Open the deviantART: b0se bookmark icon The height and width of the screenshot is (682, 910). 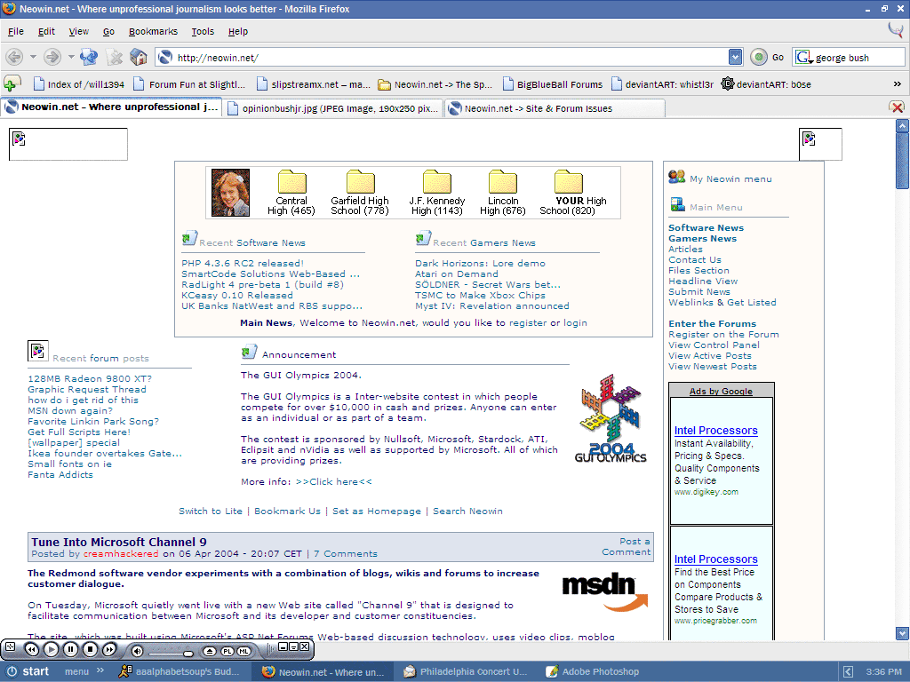pos(728,84)
